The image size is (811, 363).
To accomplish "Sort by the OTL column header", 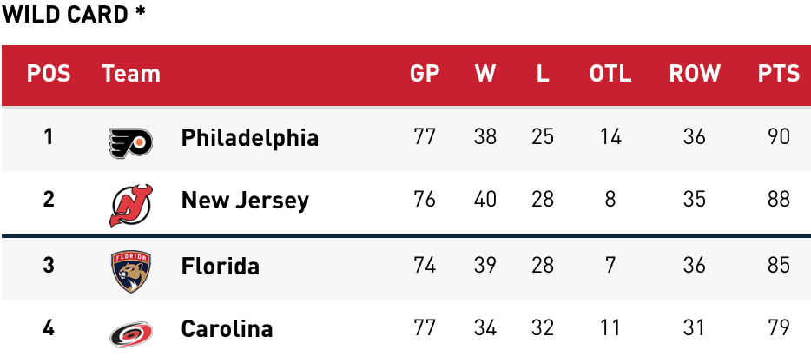I will point(610,74).
